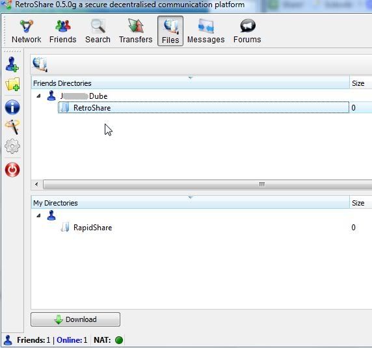Open the Forums megaphone icon

[x=247, y=25]
